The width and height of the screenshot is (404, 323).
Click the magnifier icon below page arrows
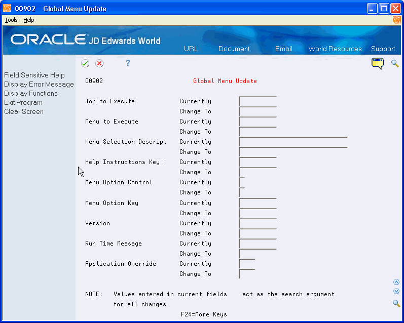(396, 303)
